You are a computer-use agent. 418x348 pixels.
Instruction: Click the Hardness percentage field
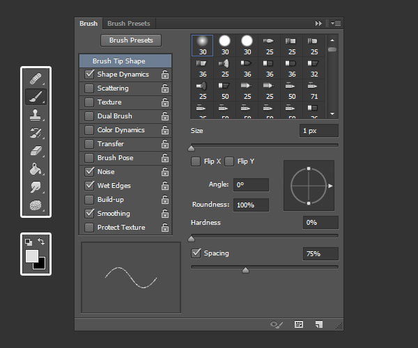(320, 223)
